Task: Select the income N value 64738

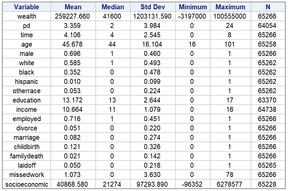Action: click(268, 109)
